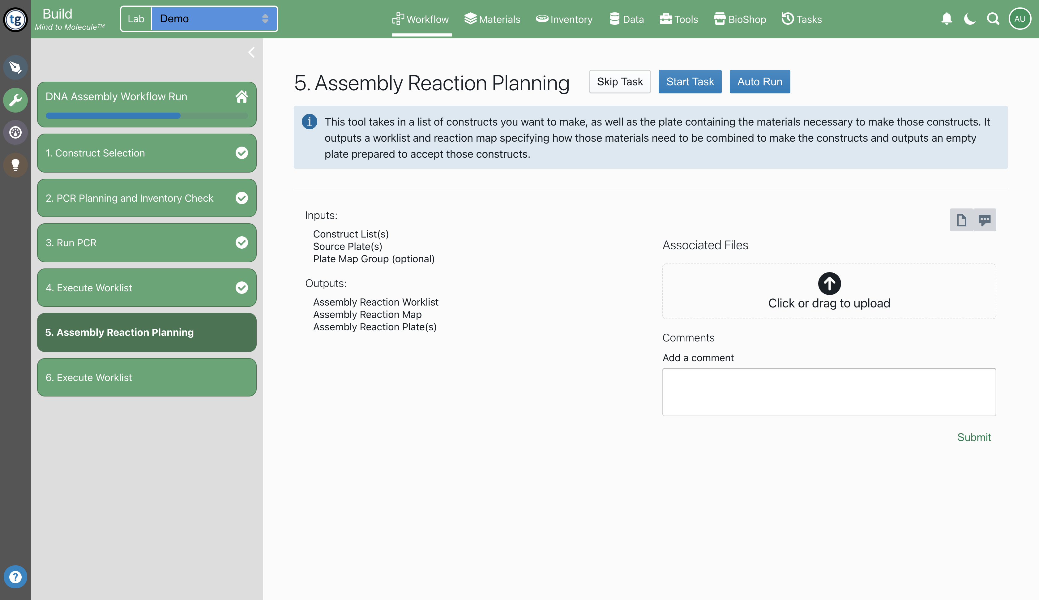
Task: Click the Auto Run button
Action: tap(760, 82)
